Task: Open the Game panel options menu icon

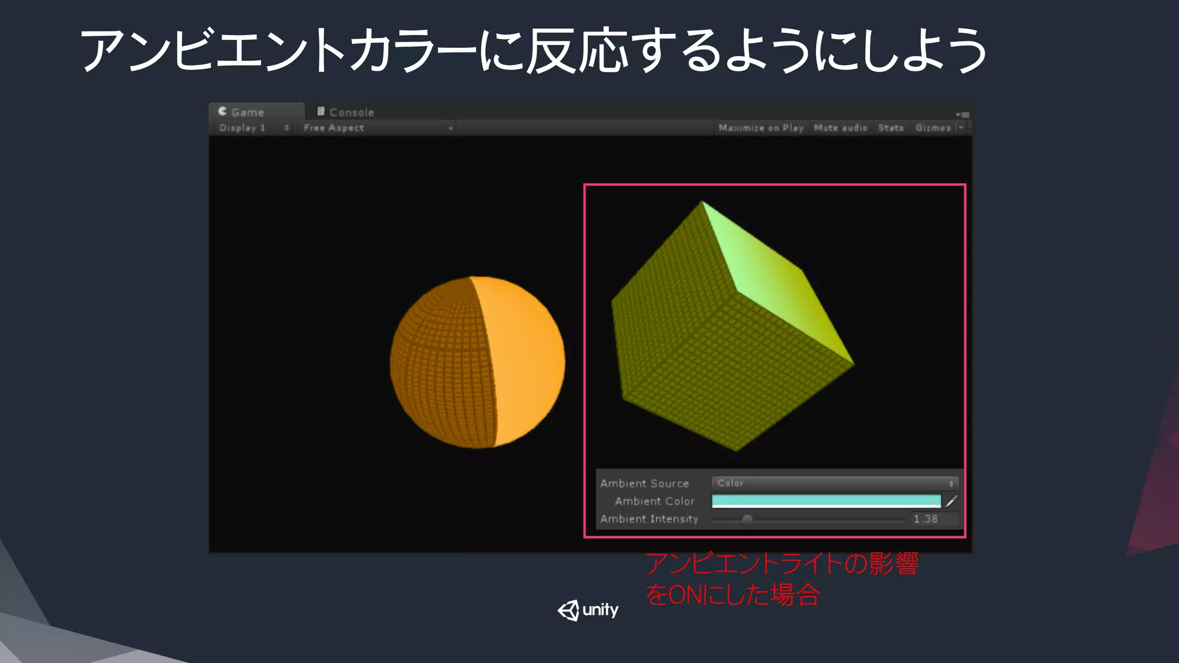Action: pos(963,115)
